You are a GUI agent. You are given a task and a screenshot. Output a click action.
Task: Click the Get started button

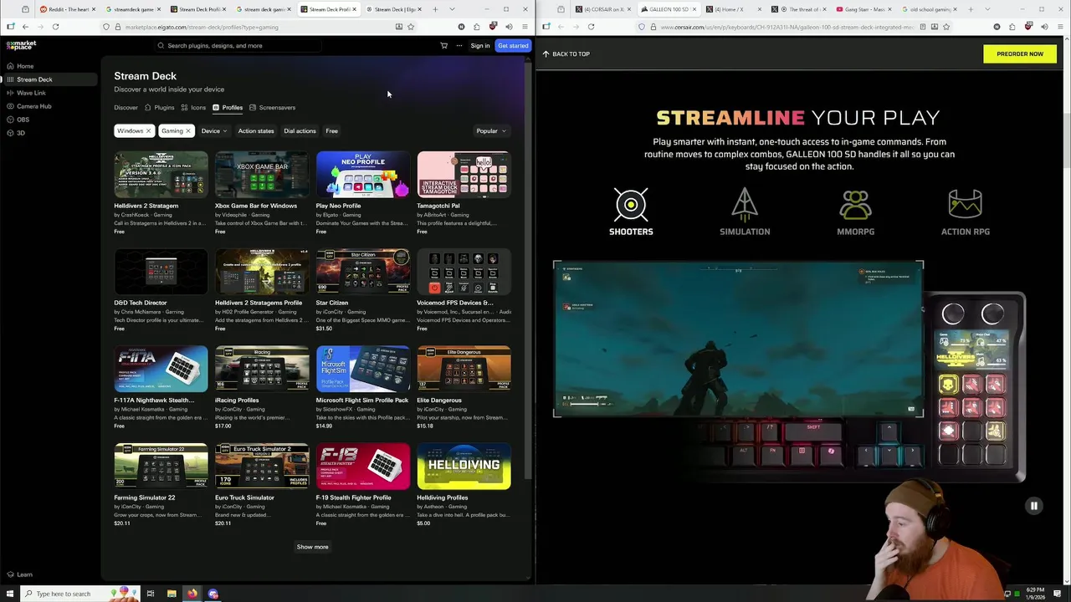pyautogui.click(x=513, y=46)
